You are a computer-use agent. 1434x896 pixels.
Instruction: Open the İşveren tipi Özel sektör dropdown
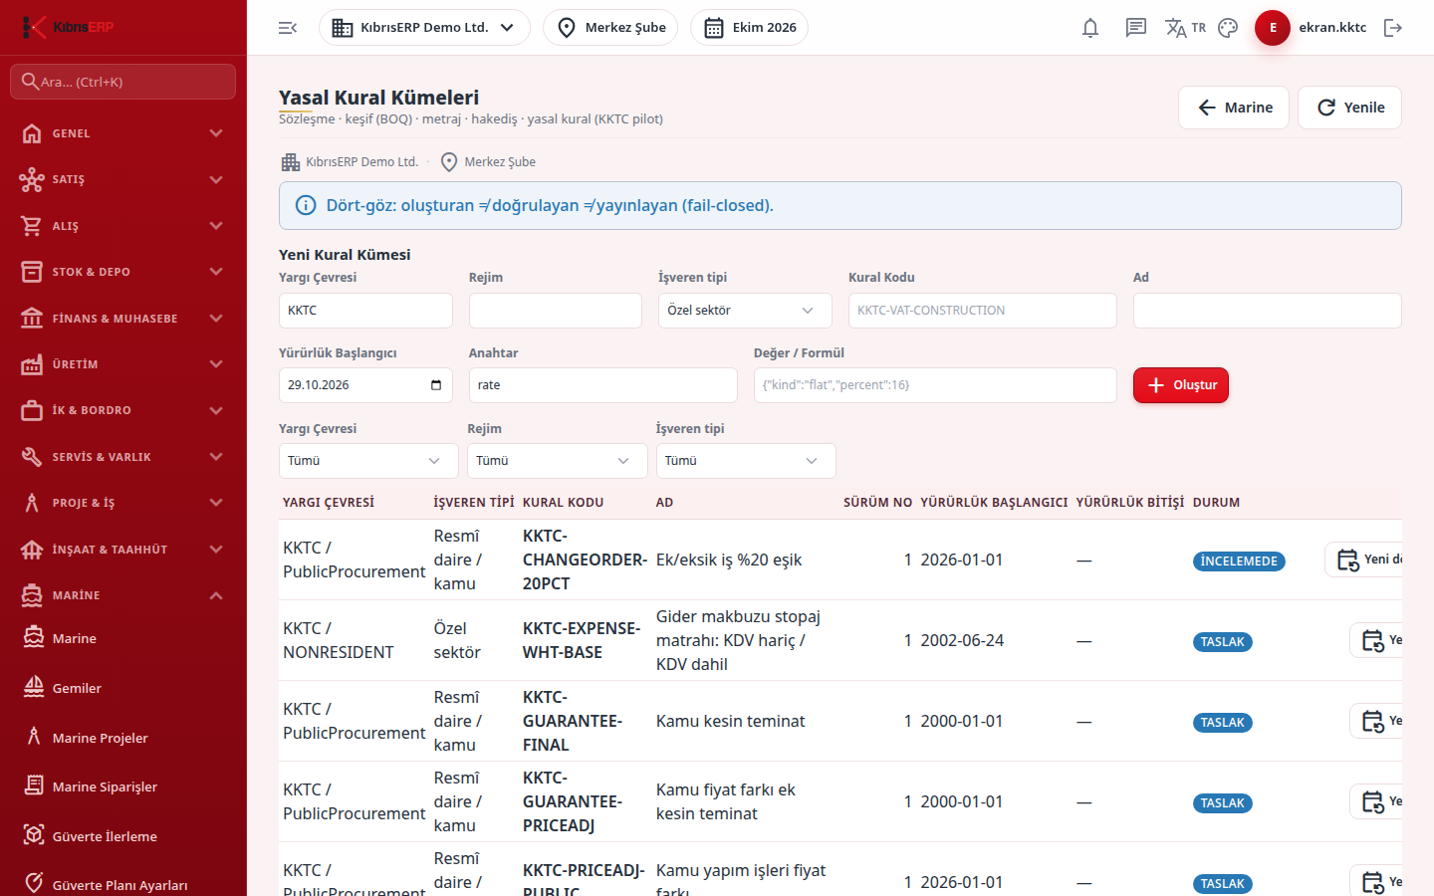pyautogui.click(x=745, y=311)
